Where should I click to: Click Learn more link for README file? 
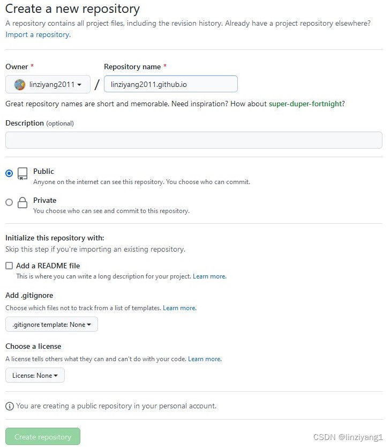pyautogui.click(x=209, y=276)
